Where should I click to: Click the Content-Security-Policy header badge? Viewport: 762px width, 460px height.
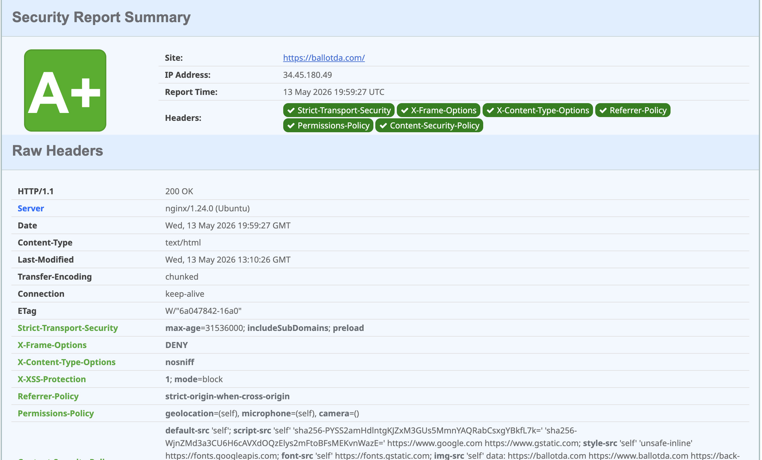pos(429,126)
